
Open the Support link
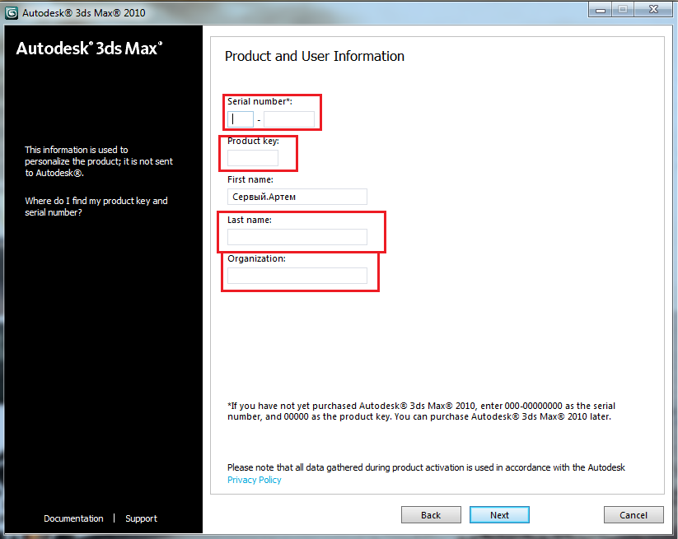pos(141,518)
